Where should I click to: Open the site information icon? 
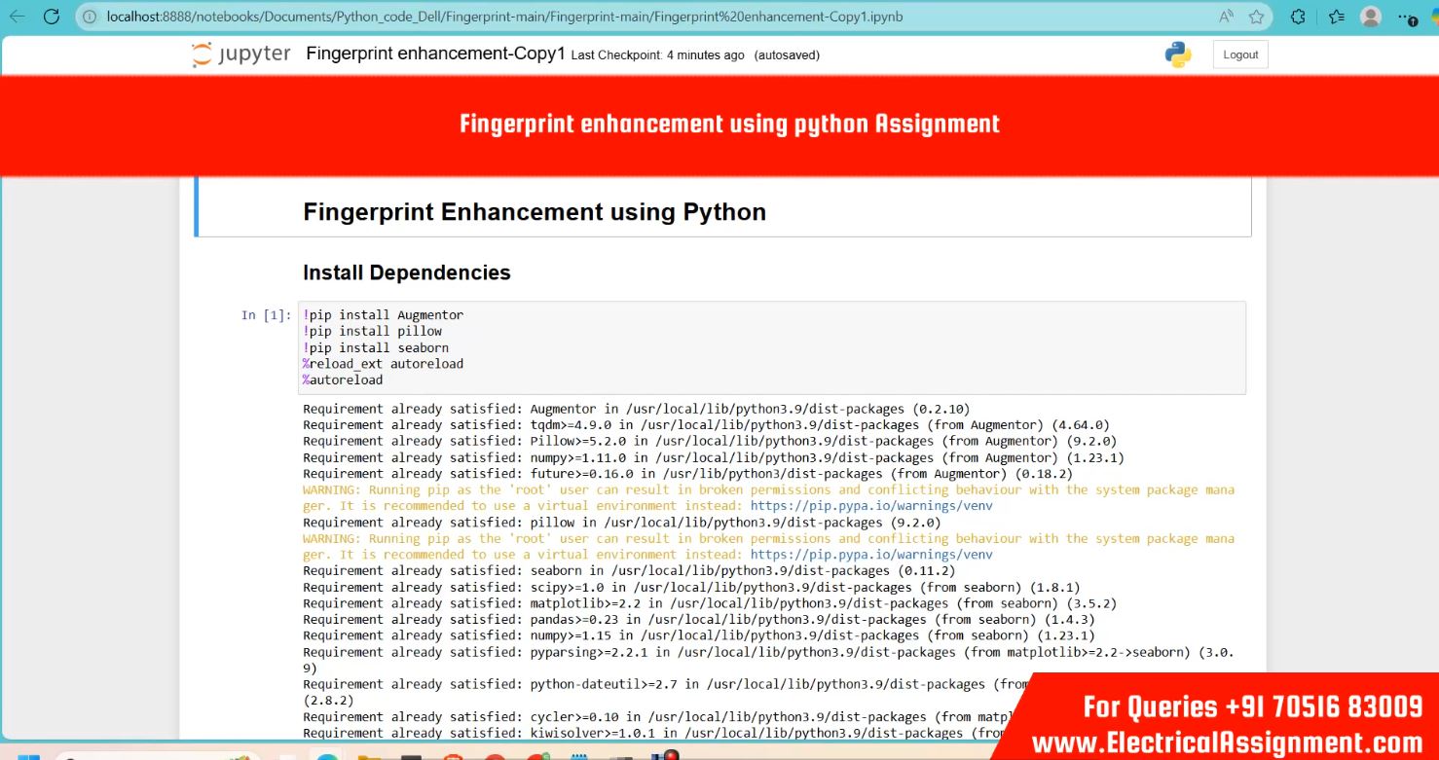[90, 17]
